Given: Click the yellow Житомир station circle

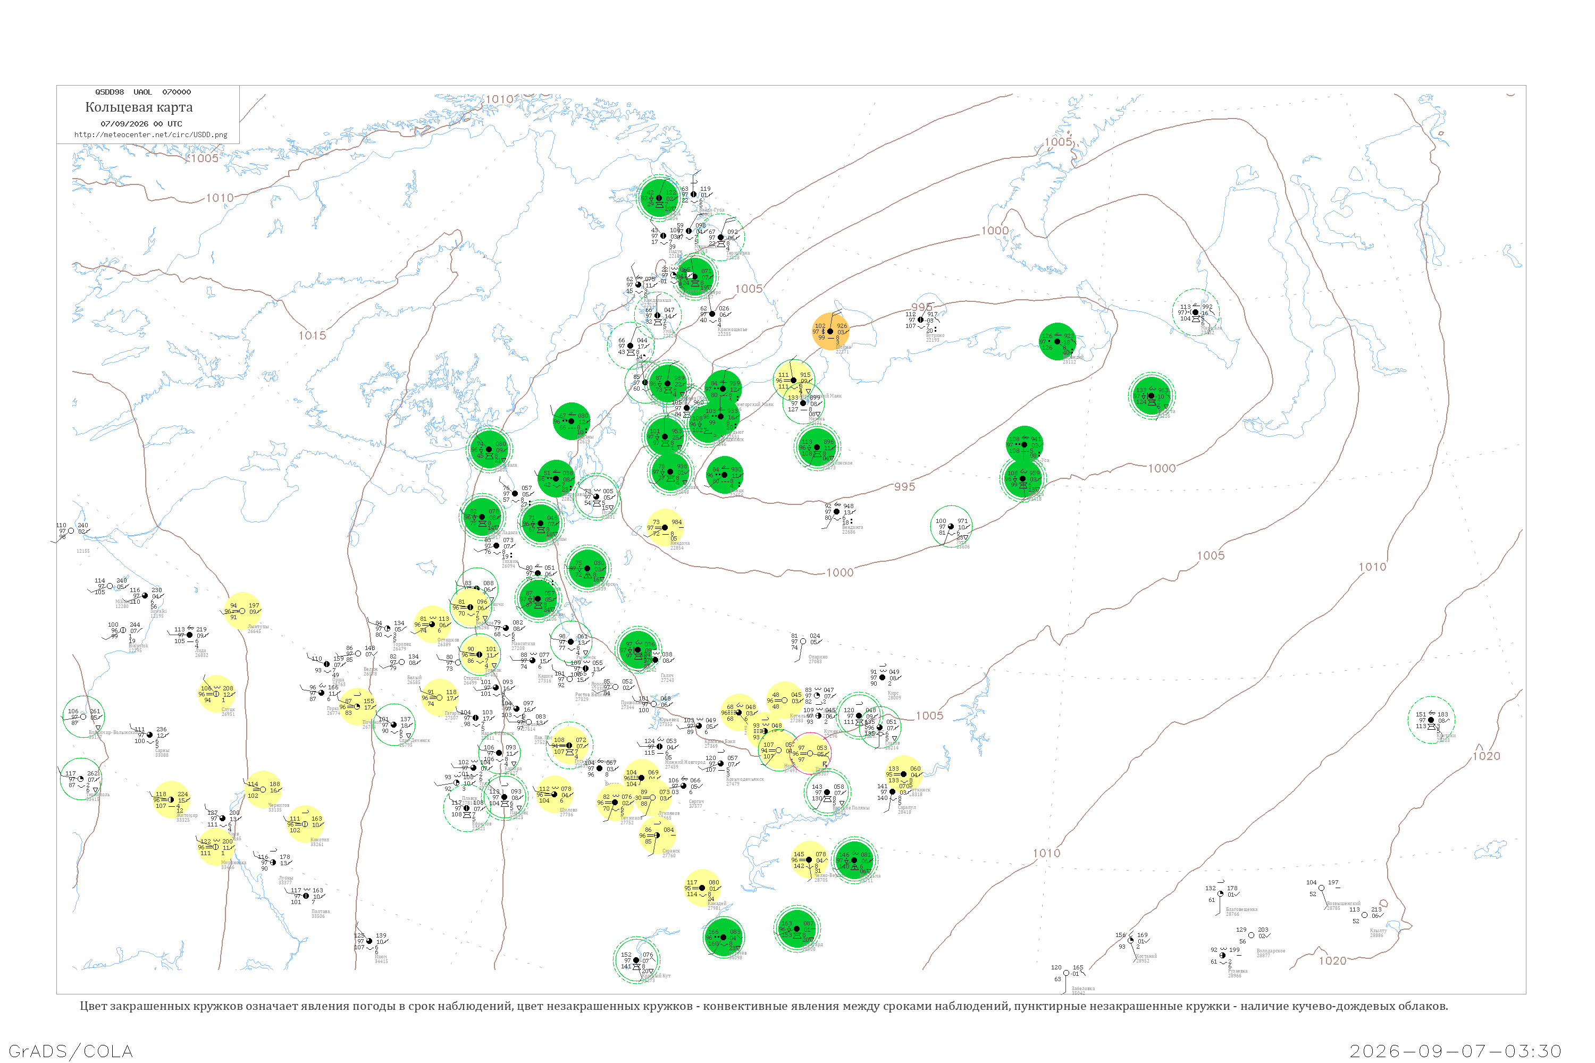Looking at the screenshot, I should point(171,799).
